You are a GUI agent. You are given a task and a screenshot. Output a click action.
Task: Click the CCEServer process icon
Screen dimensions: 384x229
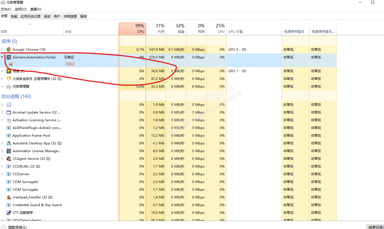(9, 174)
